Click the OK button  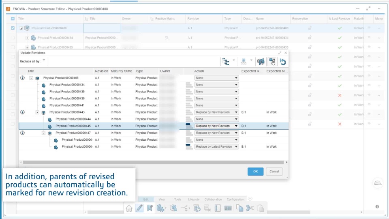click(255, 171)
